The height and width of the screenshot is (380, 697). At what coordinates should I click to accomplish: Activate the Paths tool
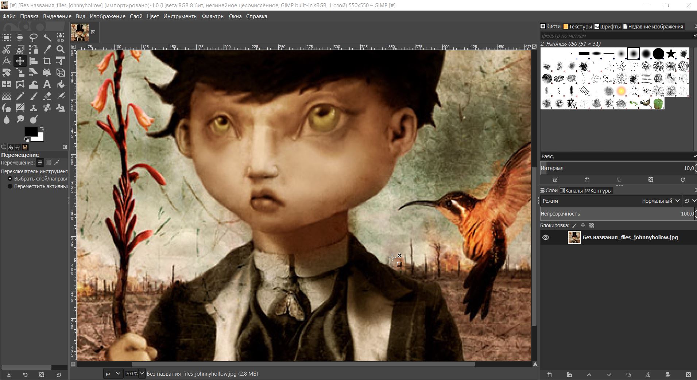point(34,49)
